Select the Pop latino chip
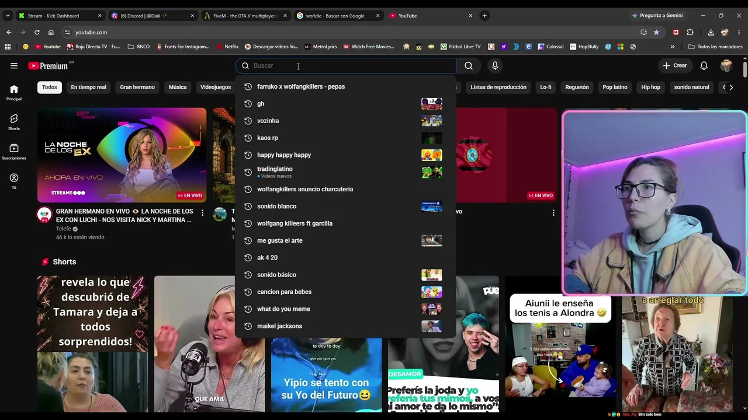 (615, 87)
